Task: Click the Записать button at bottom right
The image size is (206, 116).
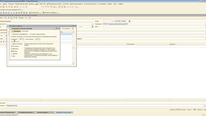Action: [200, 110]
